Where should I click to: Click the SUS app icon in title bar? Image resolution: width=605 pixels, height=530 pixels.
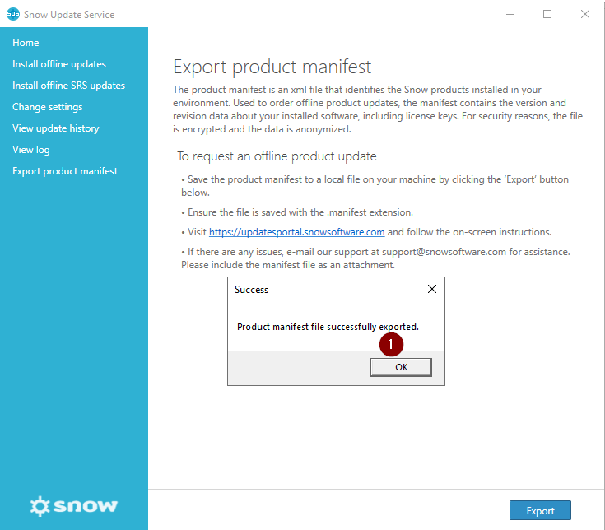(12, 14)
